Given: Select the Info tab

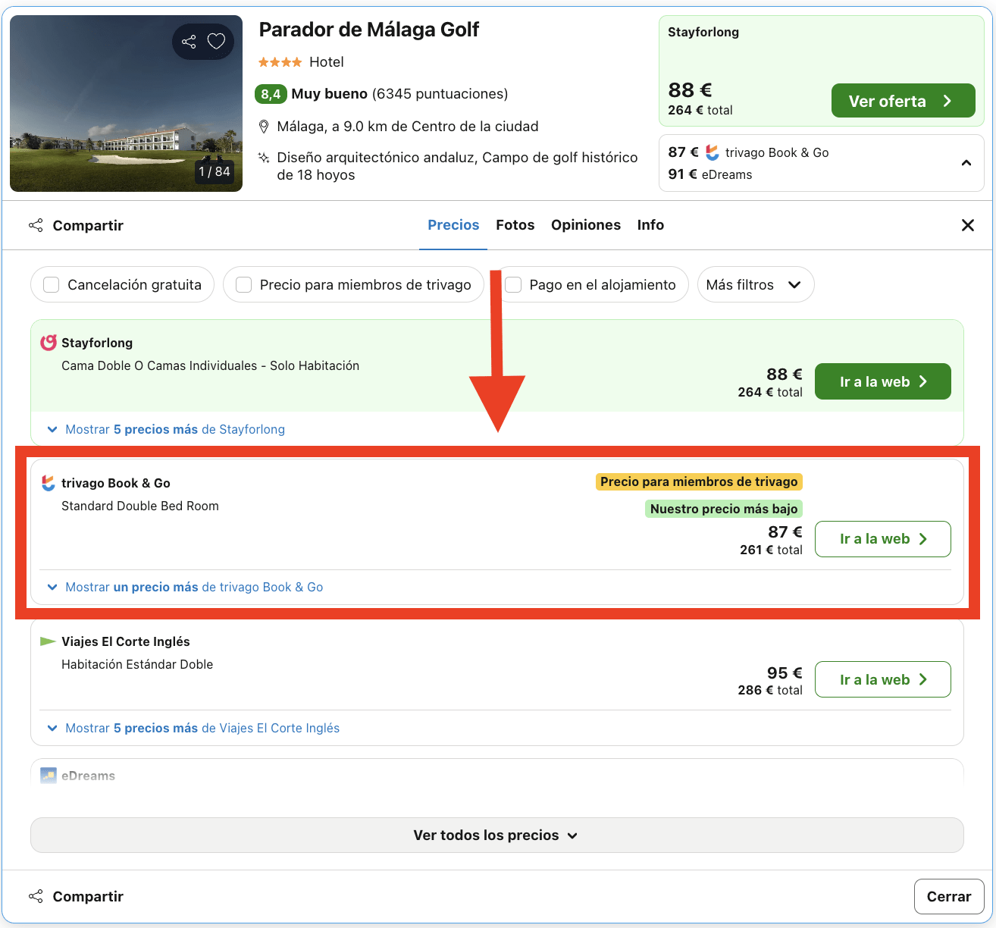Looking at the screenshot, I should click(x=650, y=225).
